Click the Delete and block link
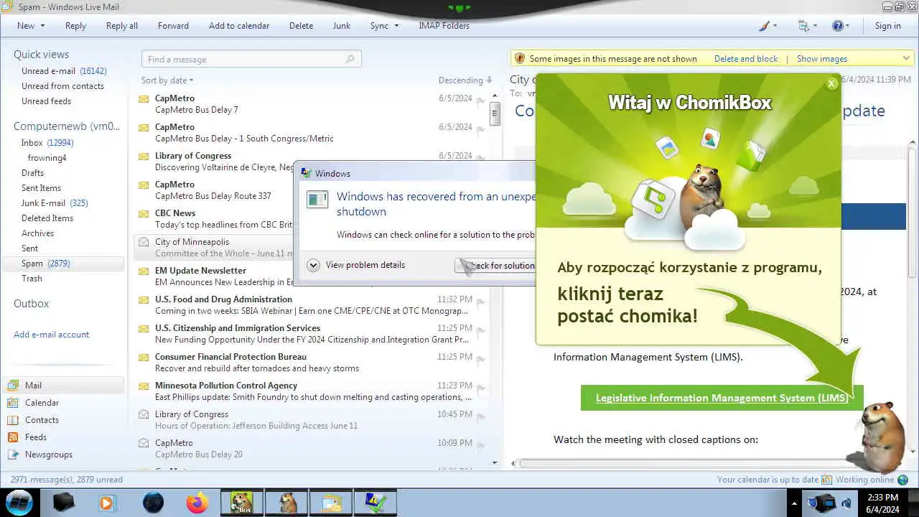 tap(746, 59)
